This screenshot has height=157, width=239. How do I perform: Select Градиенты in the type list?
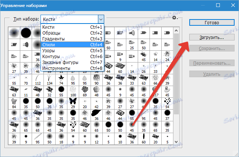point(72,39)
